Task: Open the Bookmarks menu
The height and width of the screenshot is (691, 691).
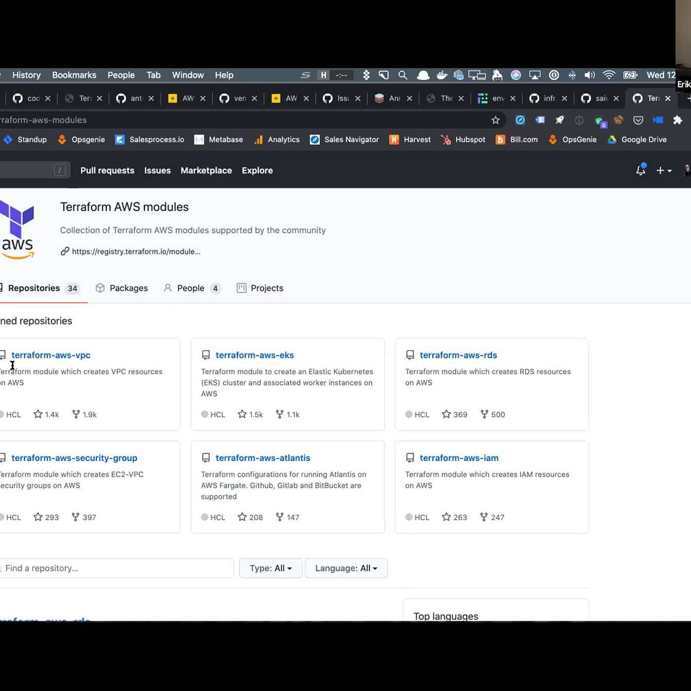Action: click(x=74, y=75)
